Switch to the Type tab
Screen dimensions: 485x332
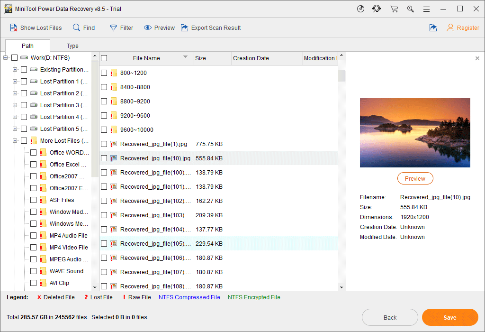(72, 46)
